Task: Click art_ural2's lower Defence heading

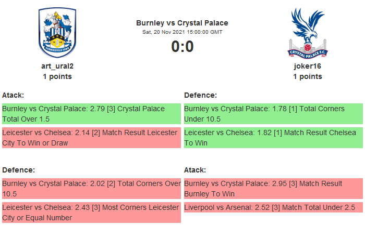Action: click(x=18, y=170)
